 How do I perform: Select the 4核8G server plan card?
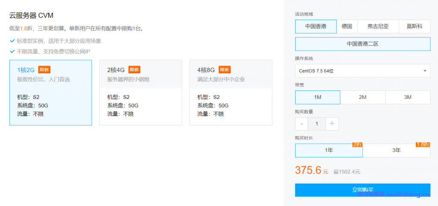(x=231, y=93)
